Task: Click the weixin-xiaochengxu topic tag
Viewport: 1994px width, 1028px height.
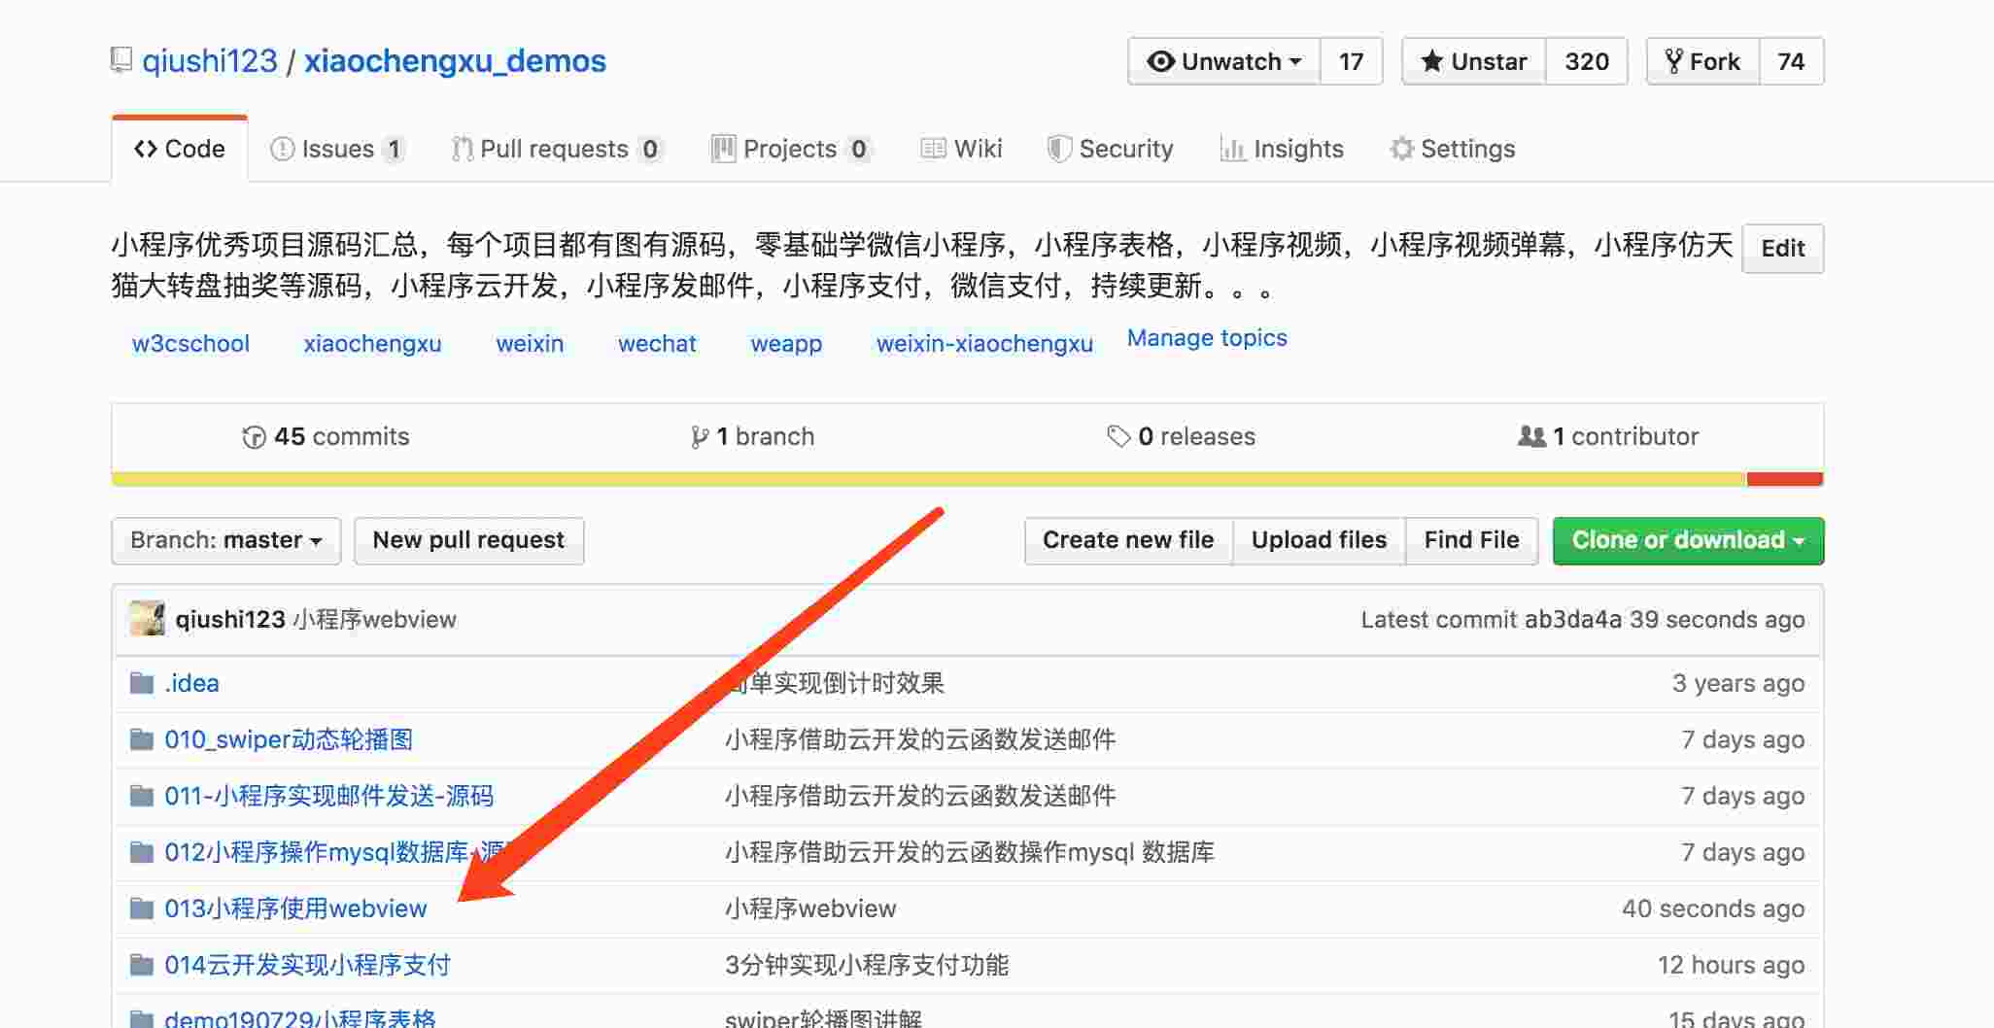Action: pyautogui.click(x=984, y=344)
